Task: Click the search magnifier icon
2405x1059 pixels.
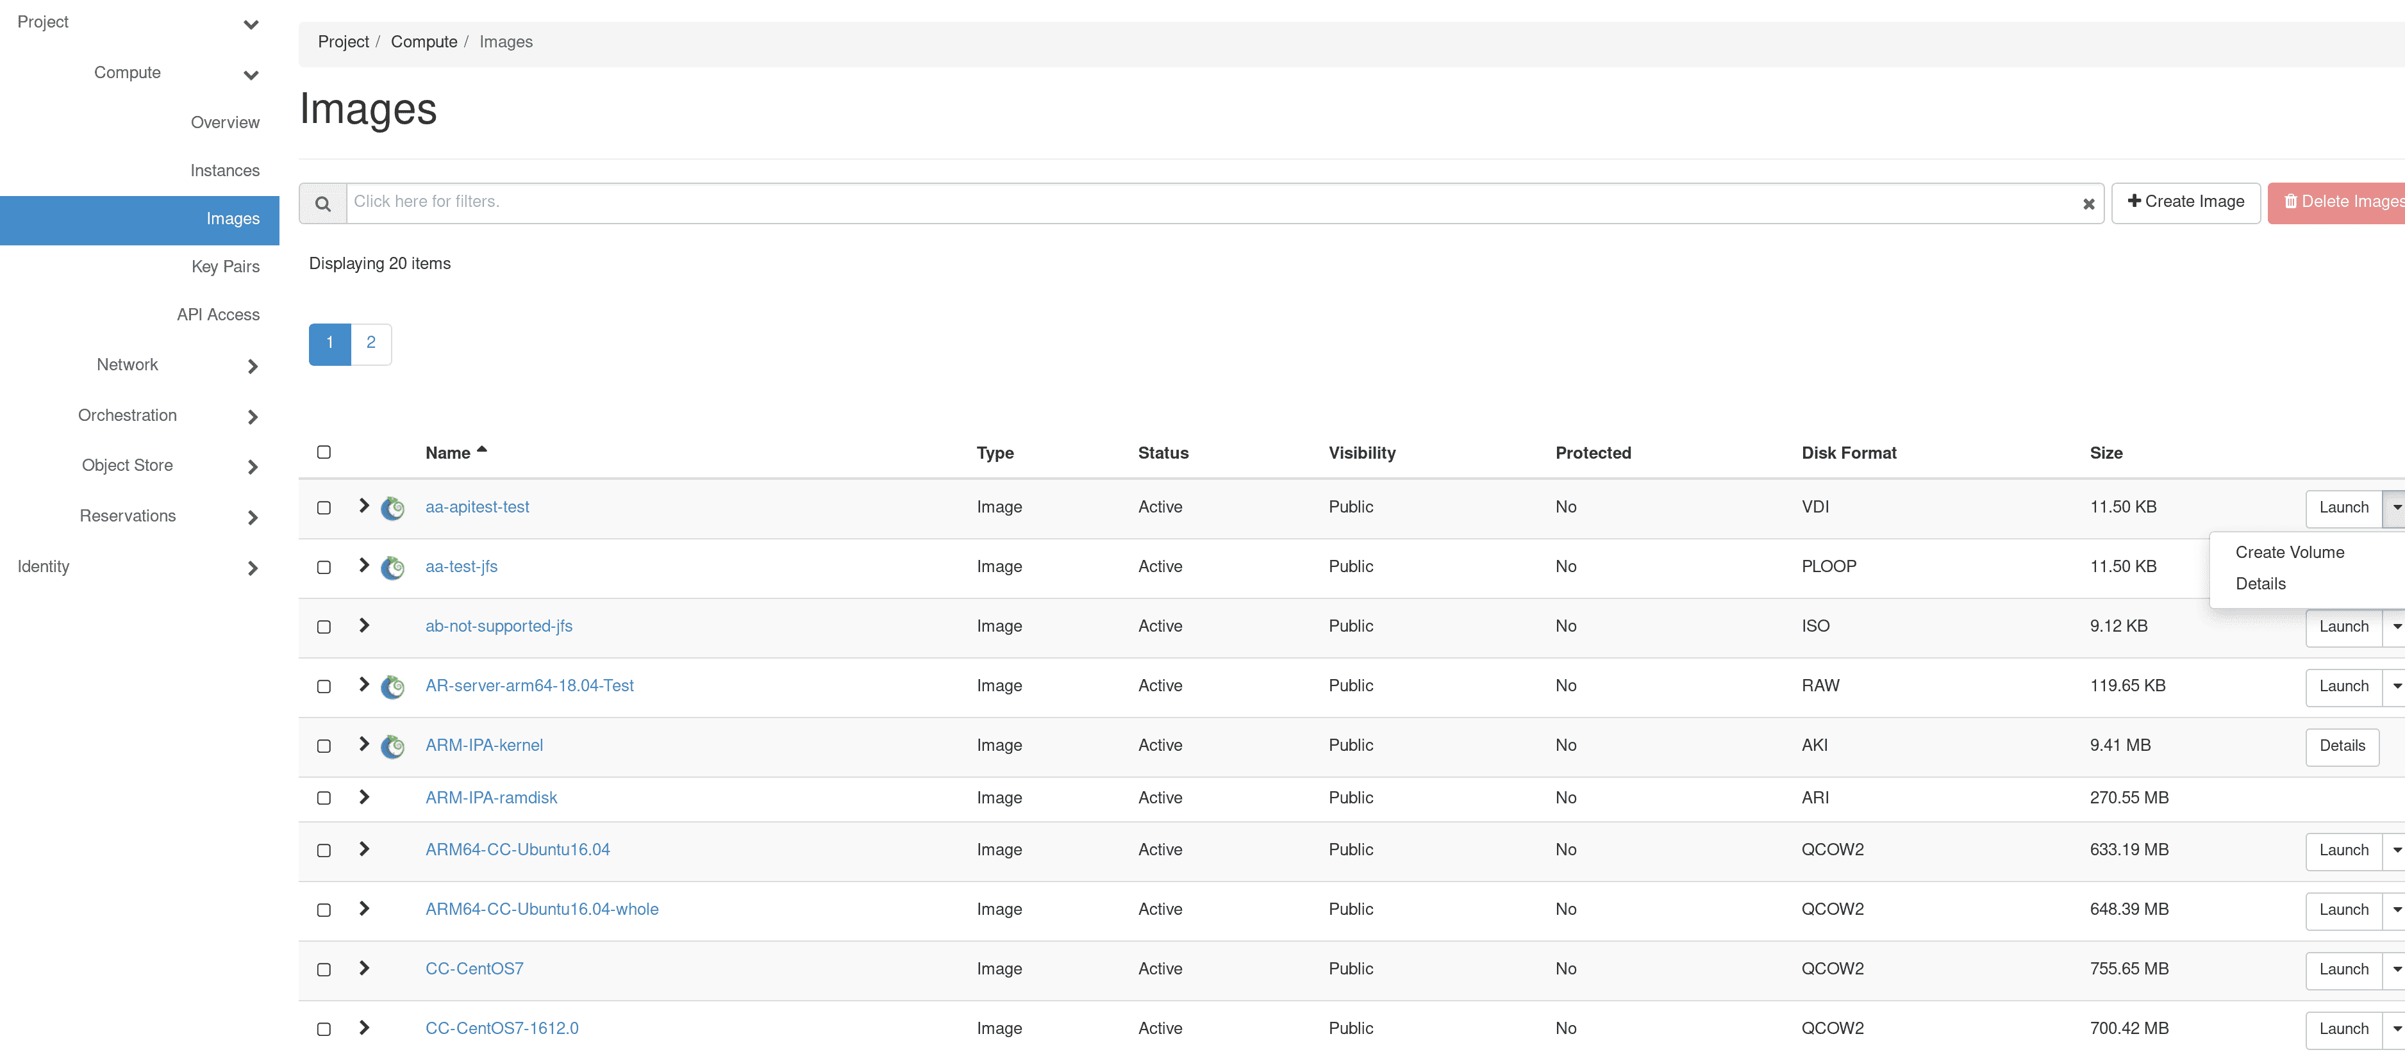Action: click(322, 203)
